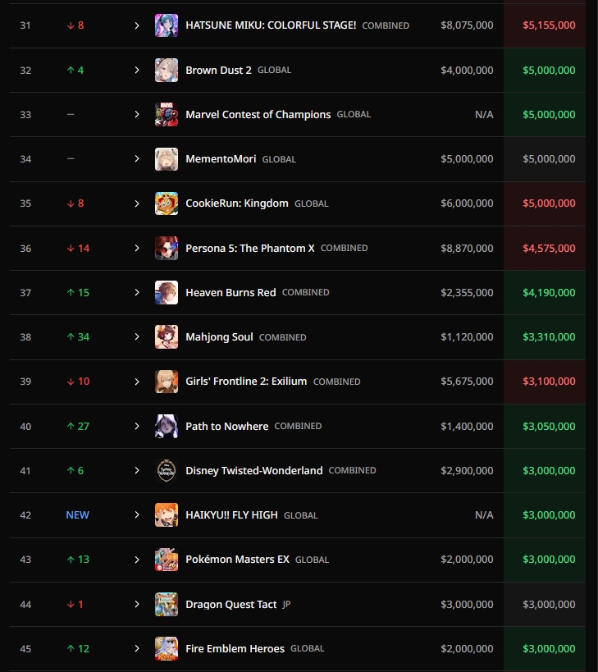Click the Brown Dust 2 game icon

pos(167,70)
